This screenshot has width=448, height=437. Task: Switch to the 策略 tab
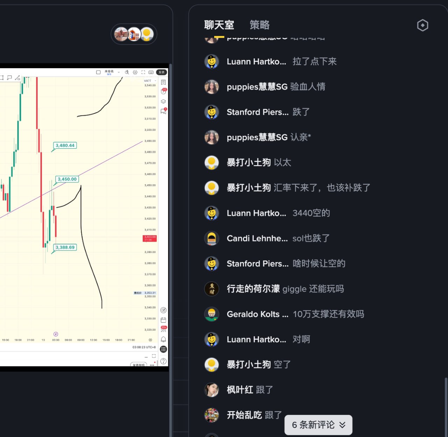tap(259, 25)
